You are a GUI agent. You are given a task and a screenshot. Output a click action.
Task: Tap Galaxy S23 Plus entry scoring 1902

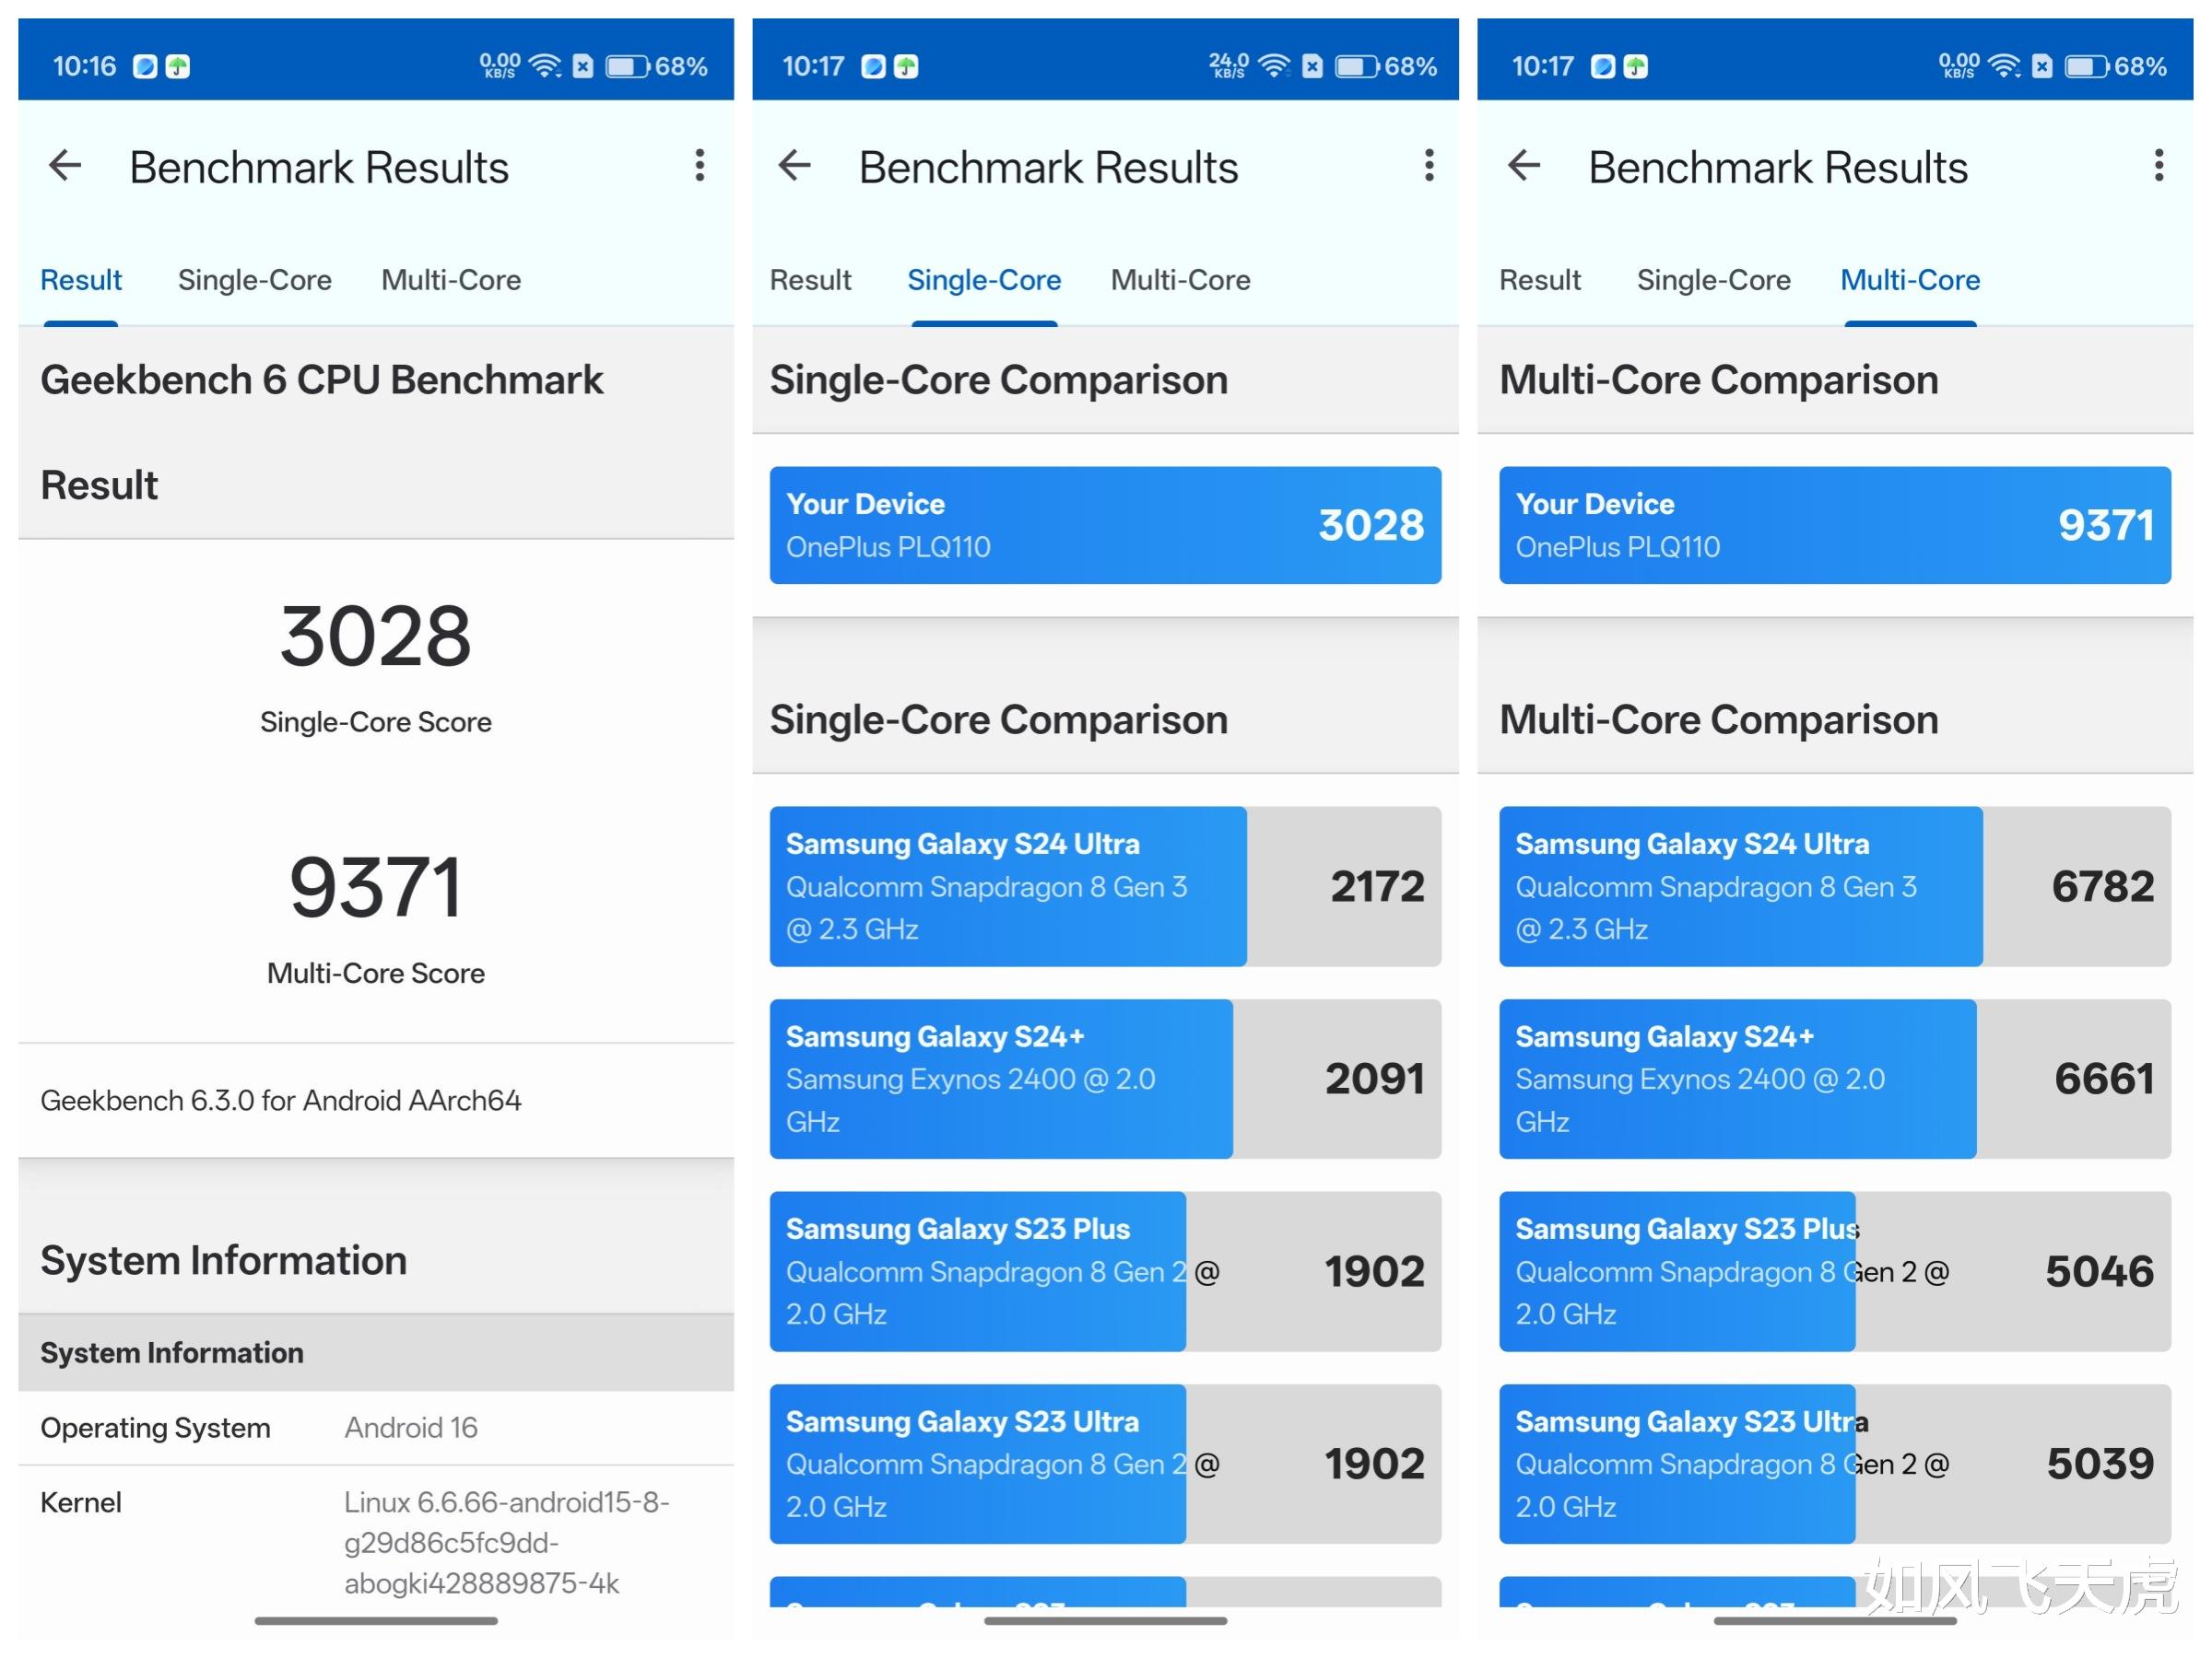click(x=1105, y=1271)
